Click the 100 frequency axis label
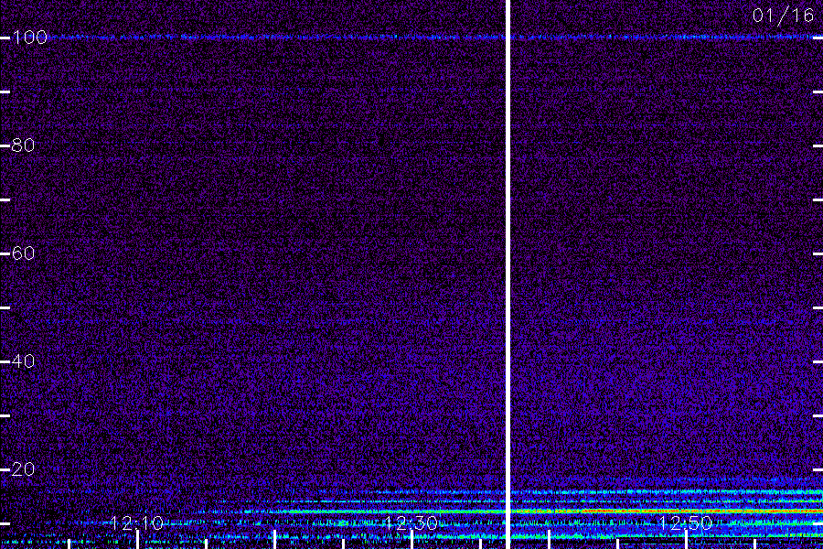 click(x=30, y=38)
